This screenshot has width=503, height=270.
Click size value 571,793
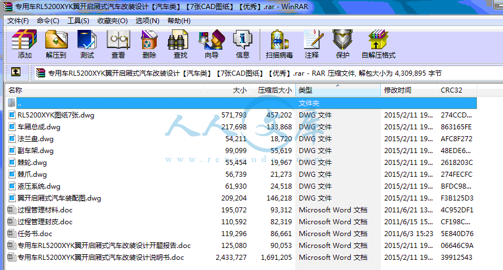(x=234, y=115)
